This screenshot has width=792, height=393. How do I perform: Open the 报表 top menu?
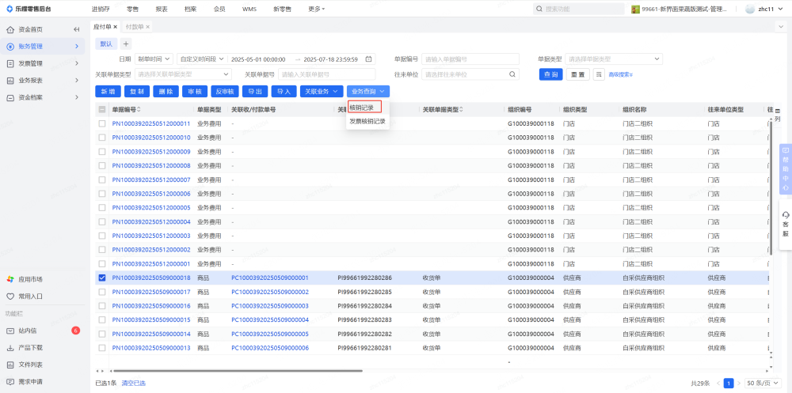click(162, 9)
